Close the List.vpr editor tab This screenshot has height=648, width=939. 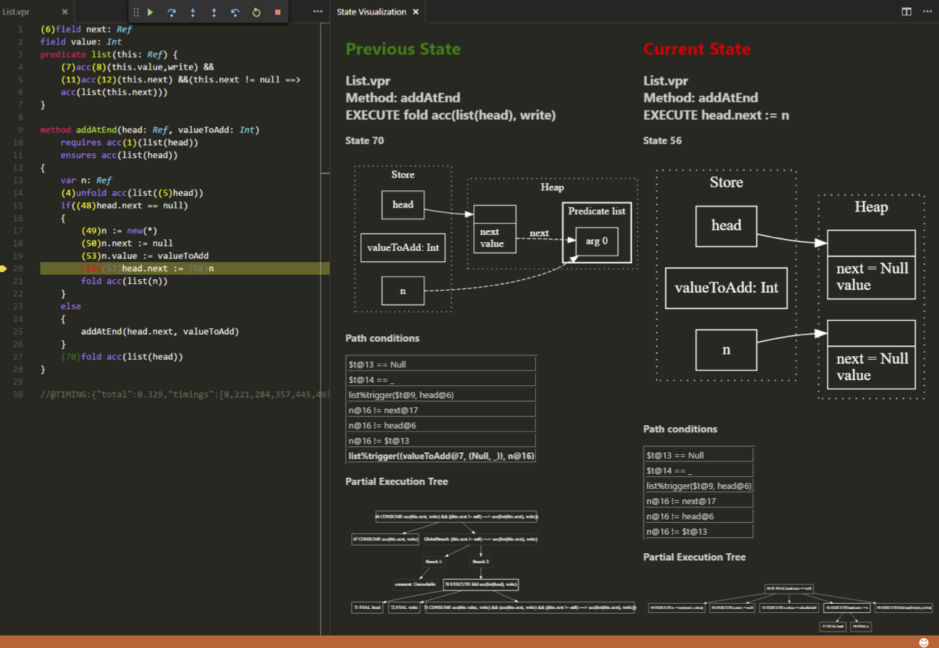coord(65,12)
